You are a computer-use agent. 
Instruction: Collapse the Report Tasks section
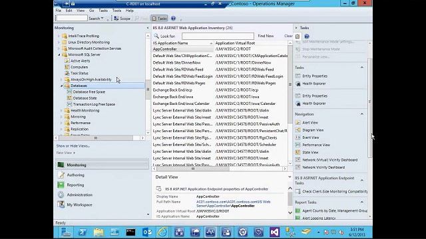coord(362,202)
